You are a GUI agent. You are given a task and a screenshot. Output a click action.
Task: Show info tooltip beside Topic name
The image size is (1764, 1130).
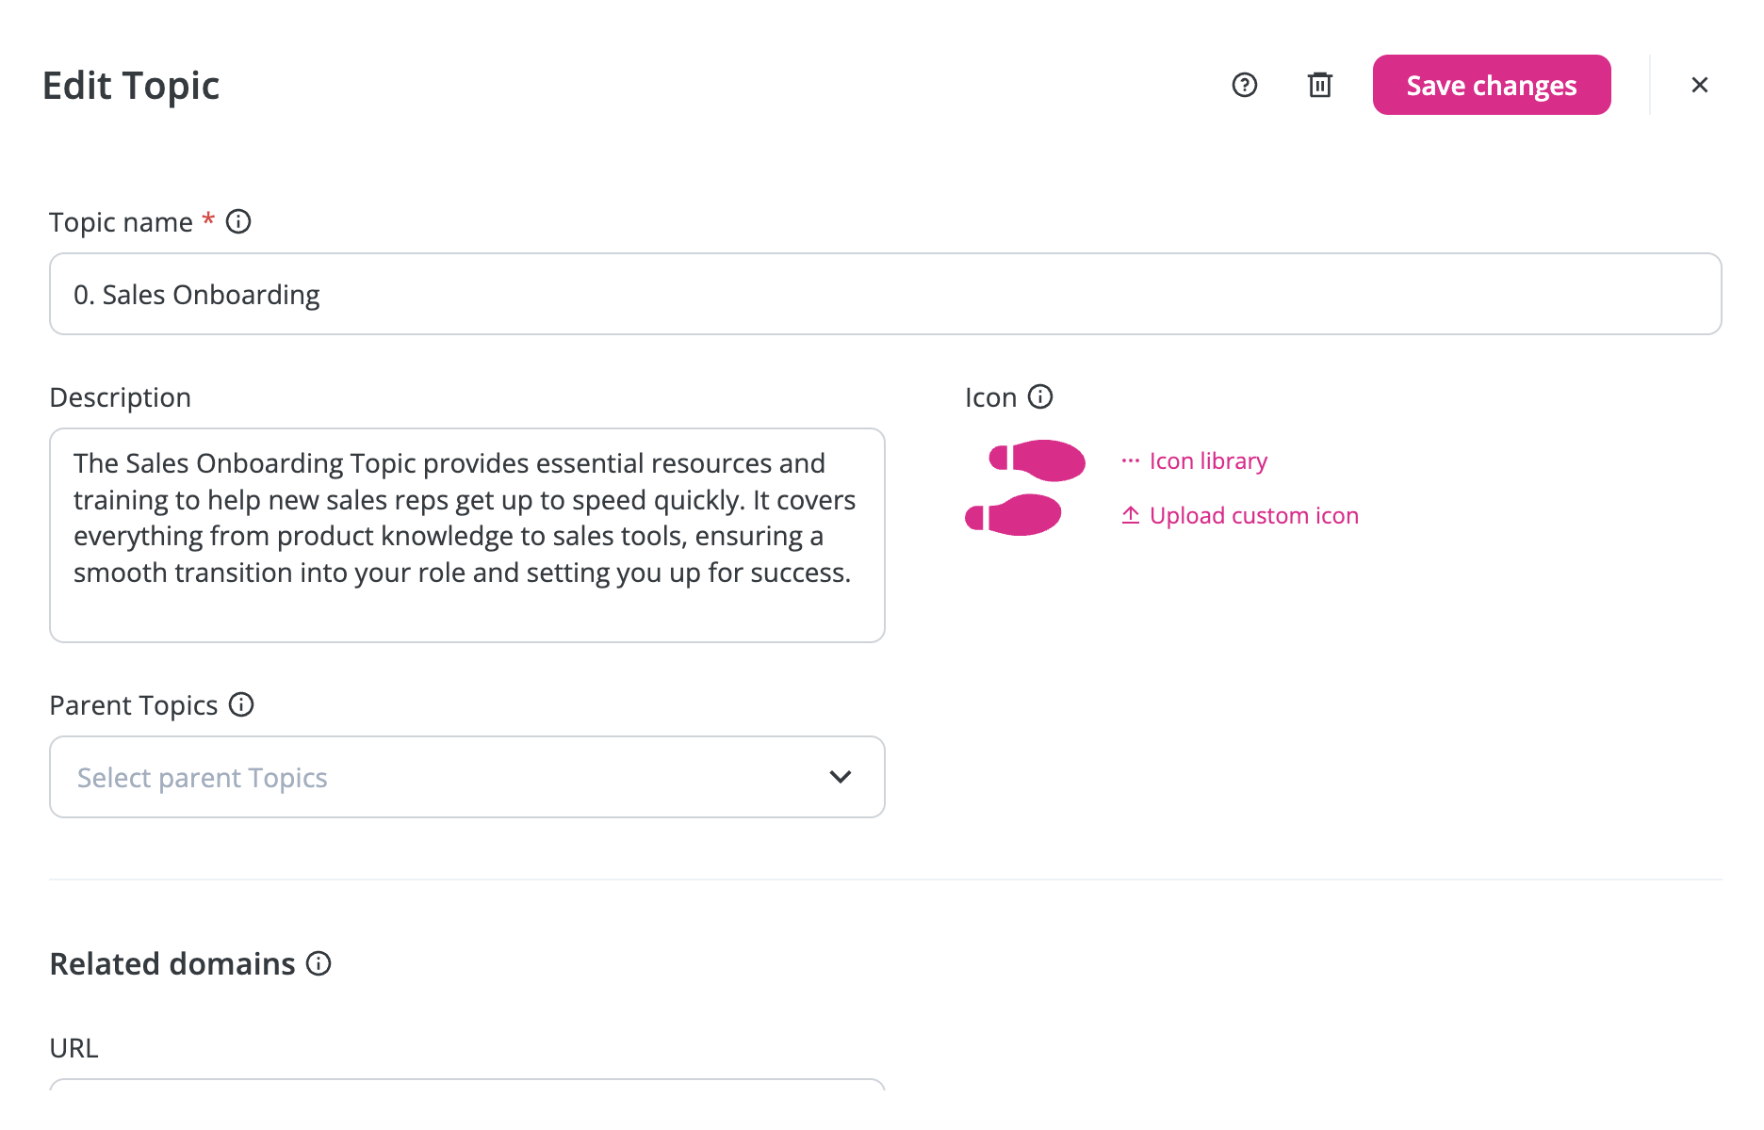tap(238, 221)
